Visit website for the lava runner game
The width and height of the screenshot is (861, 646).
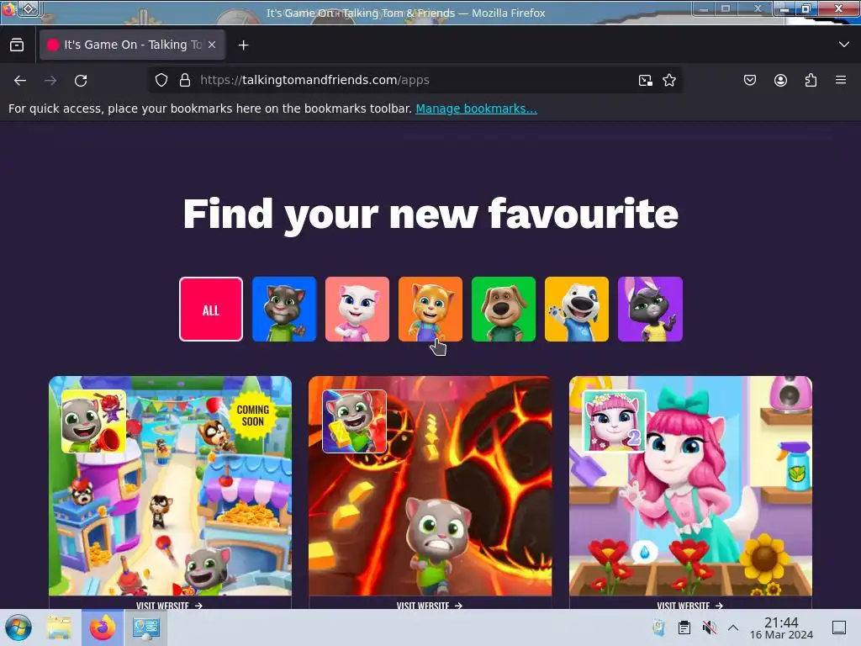click(x=430, y=606)
